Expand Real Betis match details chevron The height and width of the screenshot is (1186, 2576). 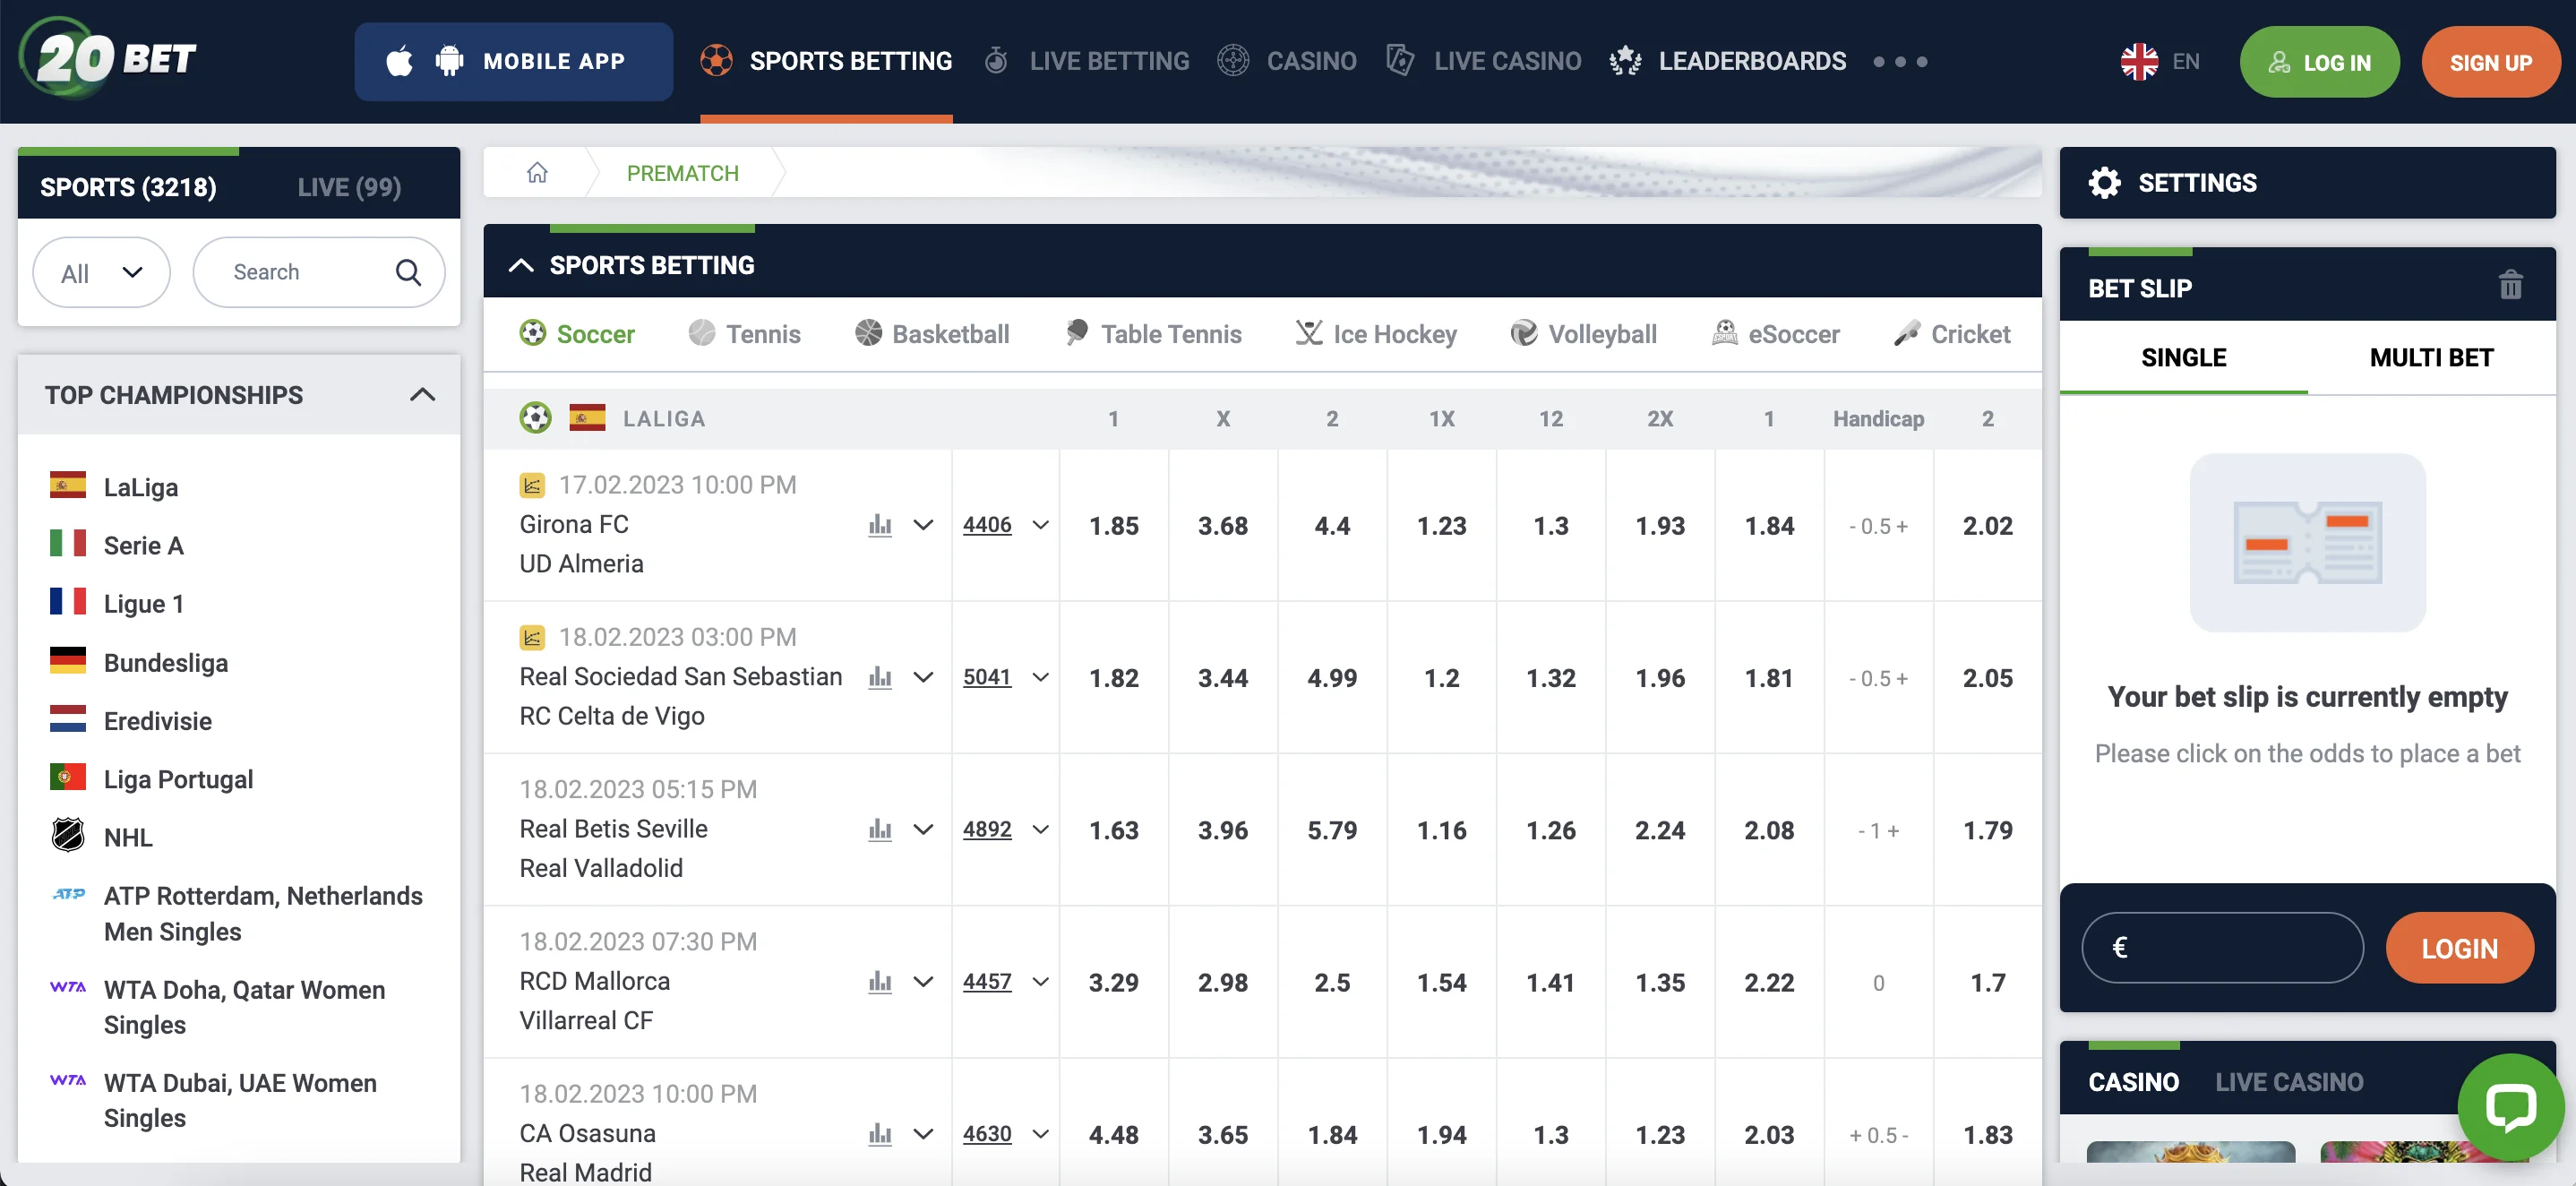(x=923, y=829)
